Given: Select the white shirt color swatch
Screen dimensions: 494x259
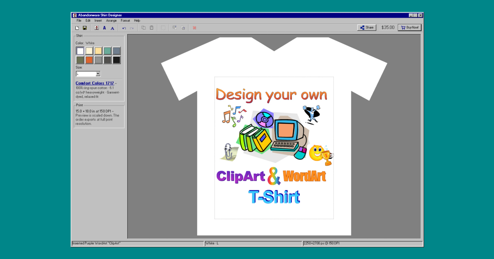Looking at the screenshot, I should [x=80, y=51].
